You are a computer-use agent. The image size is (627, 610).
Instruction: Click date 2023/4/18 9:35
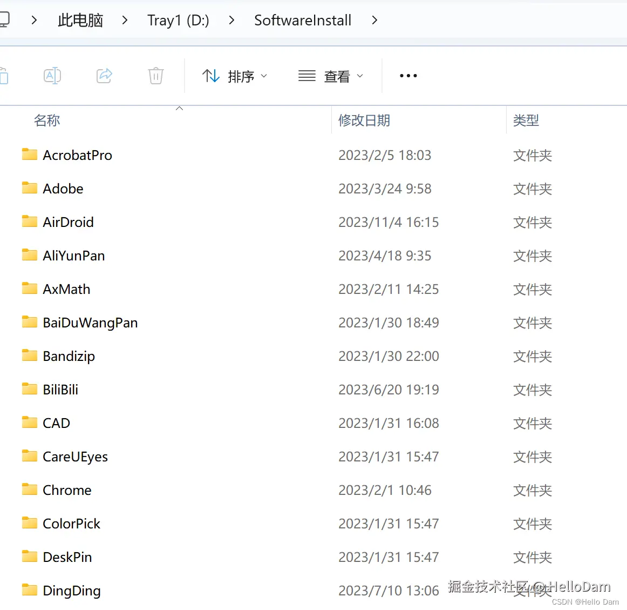[x=385, y=256]
